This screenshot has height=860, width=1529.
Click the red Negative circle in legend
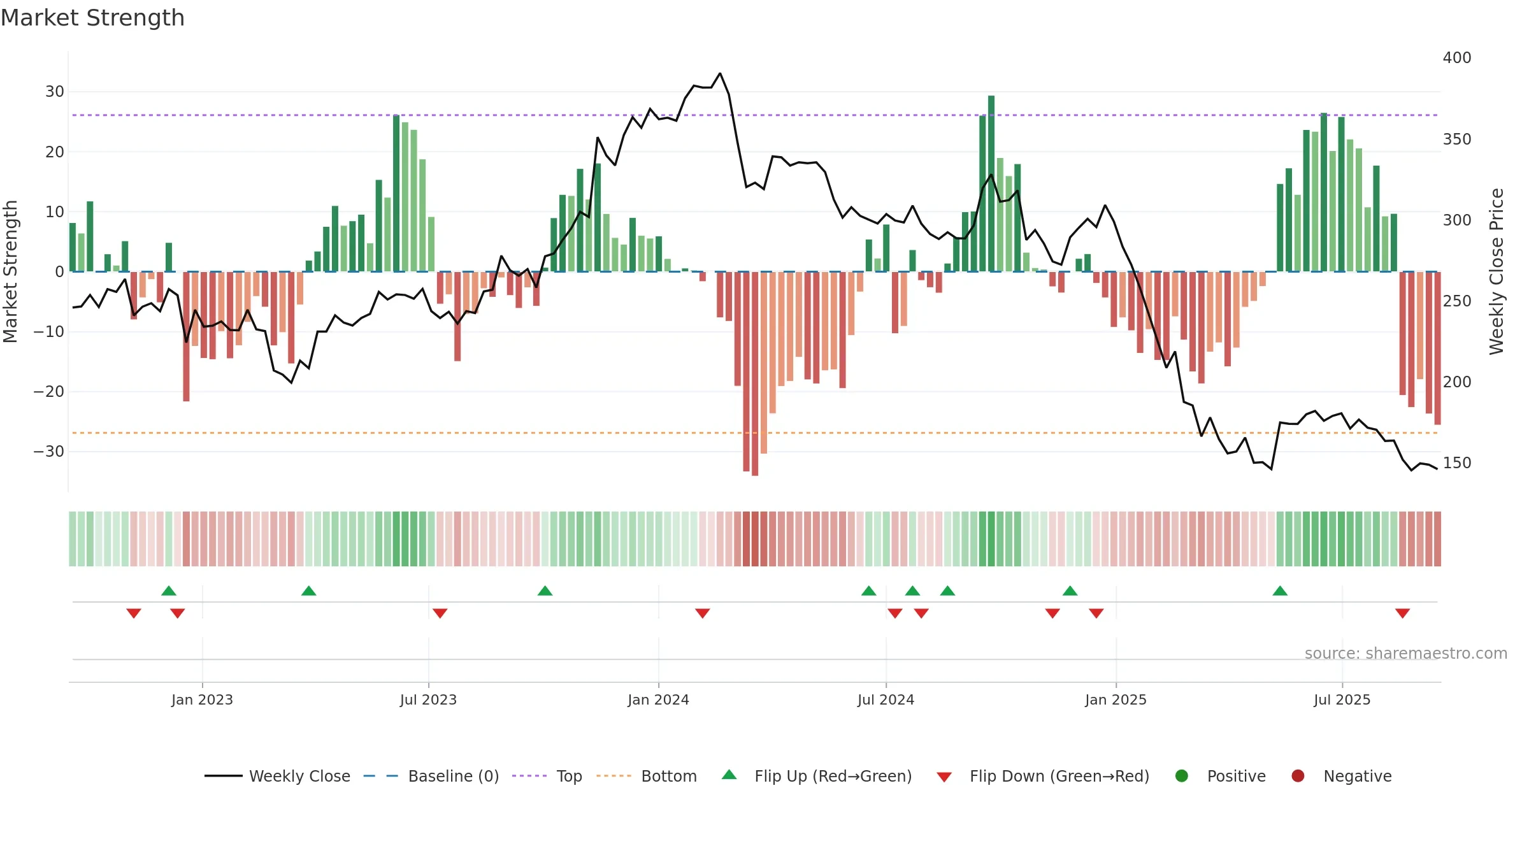coord(1298,776)
